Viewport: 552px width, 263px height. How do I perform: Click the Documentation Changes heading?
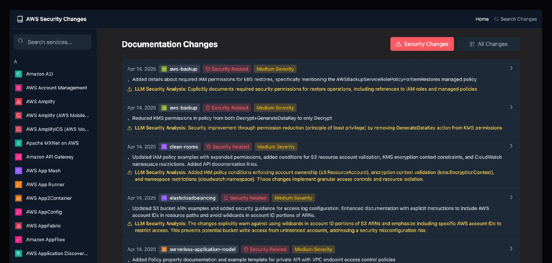(x=170, y=44)
